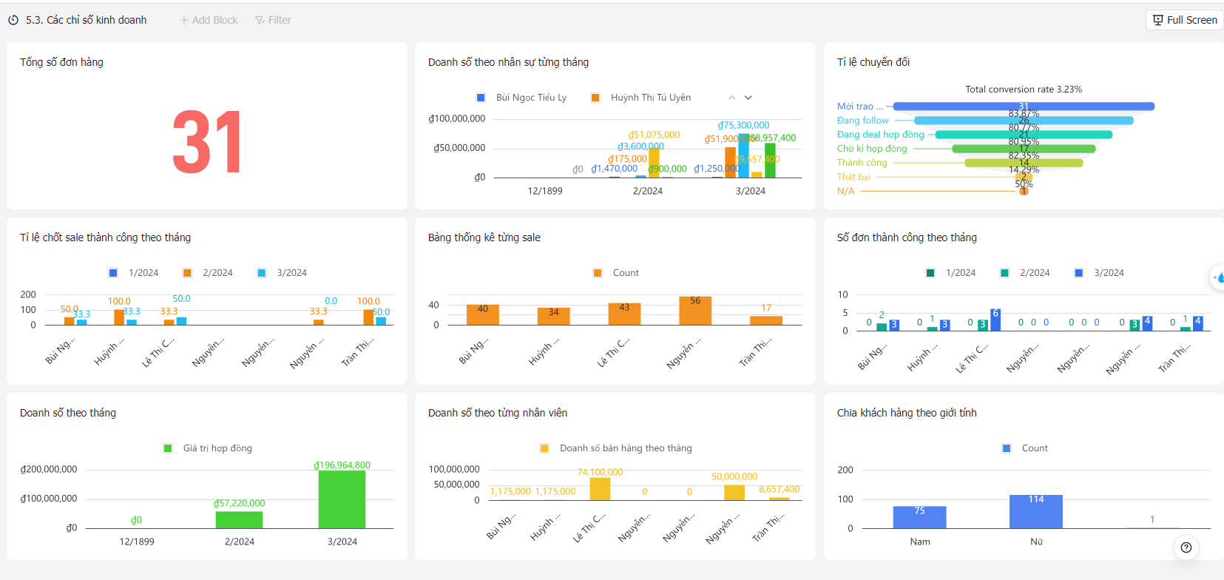Toggle 3/2024 legend in Số đơn thành công chart
The height and width of the screenshot is (580, 1224).
[1099, 273]
